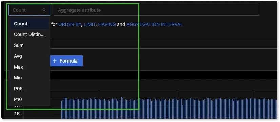The height and width of the screenshot is (122, 280).
Task: Open the AGGREGATION INTERVAL link
Action: click(155, 24)
